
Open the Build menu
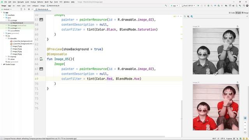tap(47, 2)
